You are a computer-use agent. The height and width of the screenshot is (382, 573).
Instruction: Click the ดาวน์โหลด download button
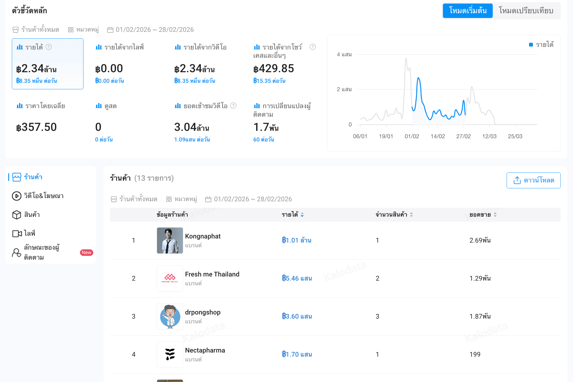pos(533,180)
